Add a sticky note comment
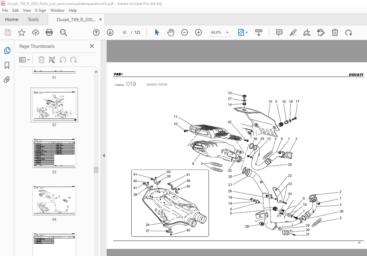Screen dimensions: 367x256 279,32
